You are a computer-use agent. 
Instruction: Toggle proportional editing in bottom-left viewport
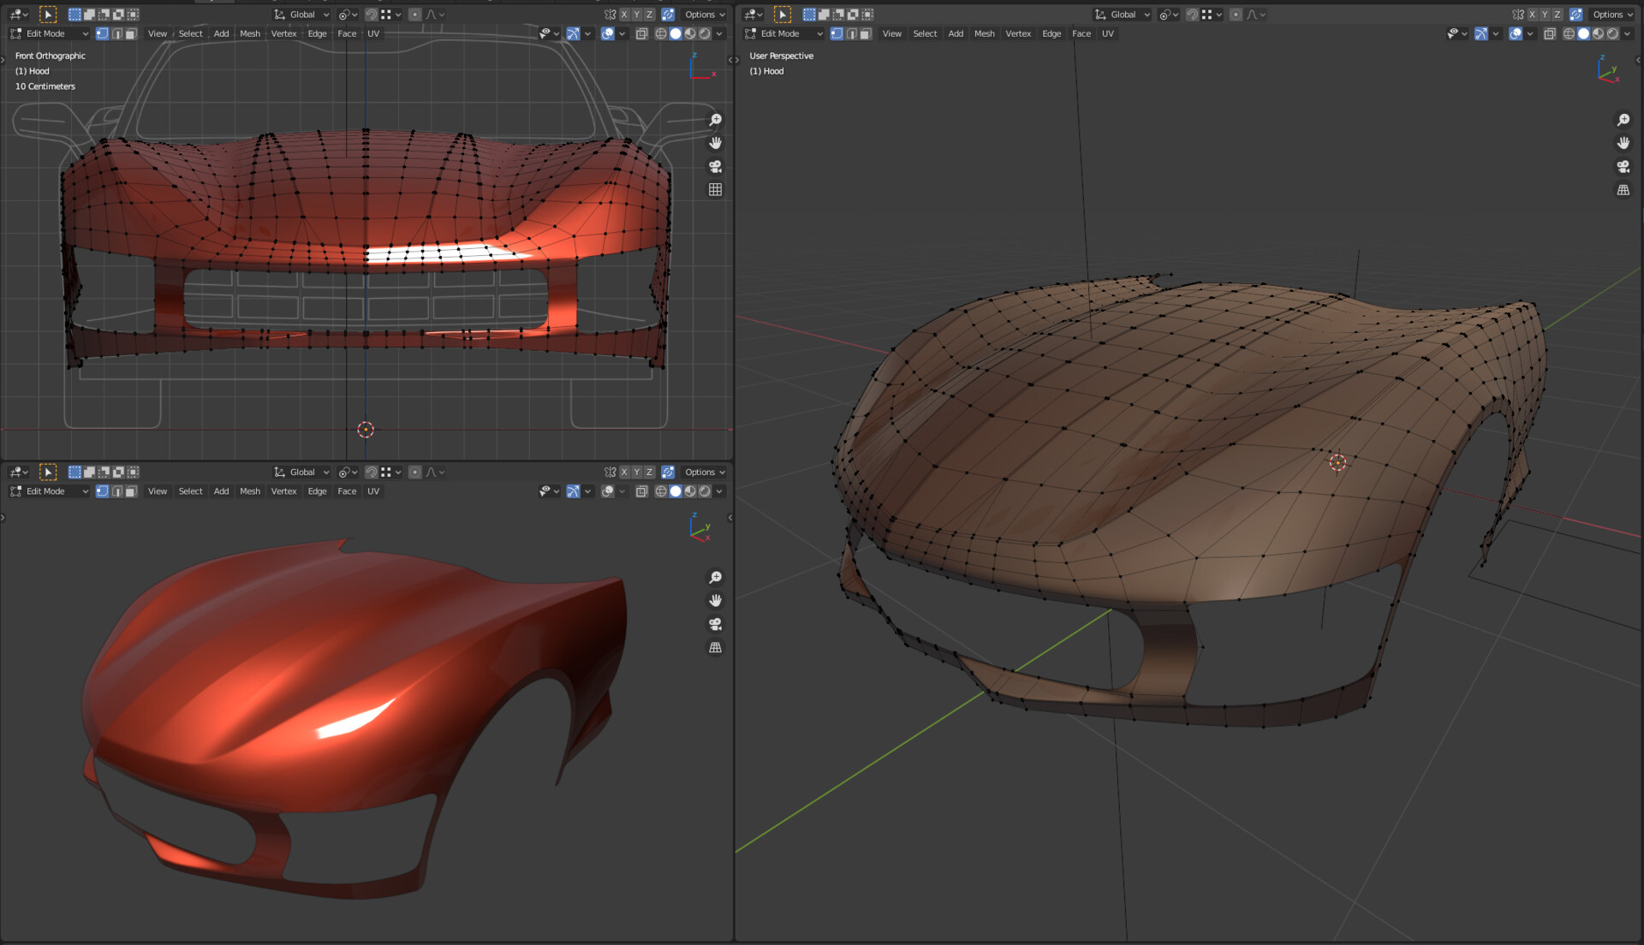click(x=414, y=472)
